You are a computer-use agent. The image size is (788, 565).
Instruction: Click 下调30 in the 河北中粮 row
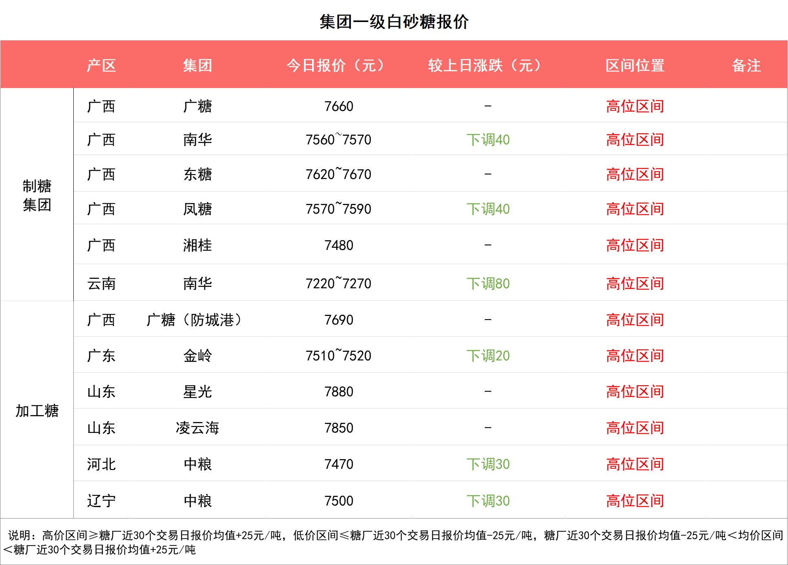click(488, 464)
